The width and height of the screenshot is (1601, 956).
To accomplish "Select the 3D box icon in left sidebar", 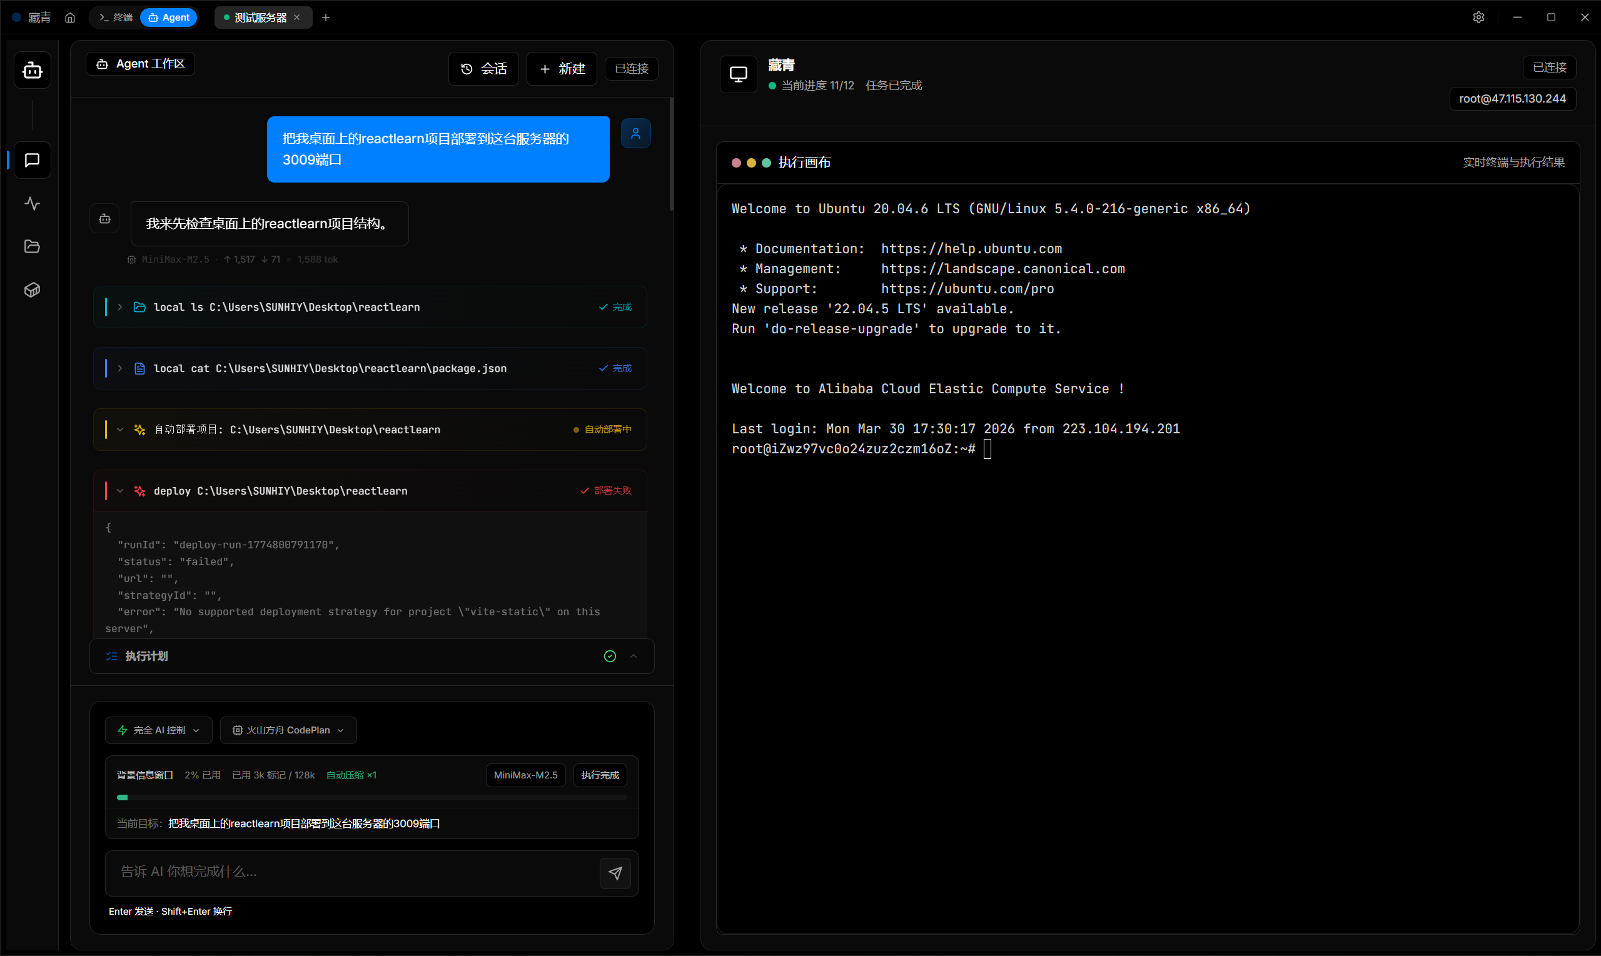I will [x=33, y=290].
